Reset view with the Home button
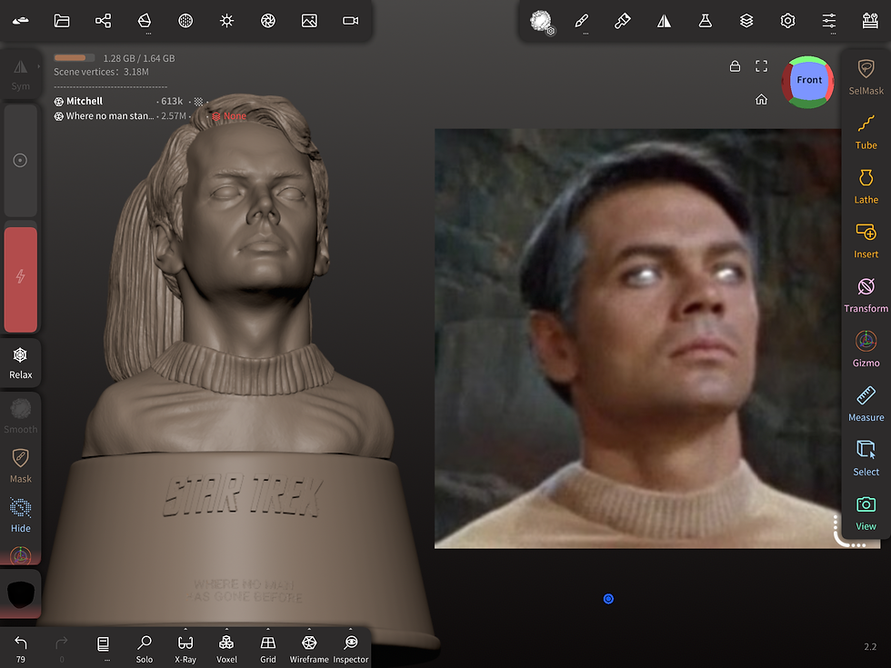This screenshot has height=668, width=891. click(761, 100)
